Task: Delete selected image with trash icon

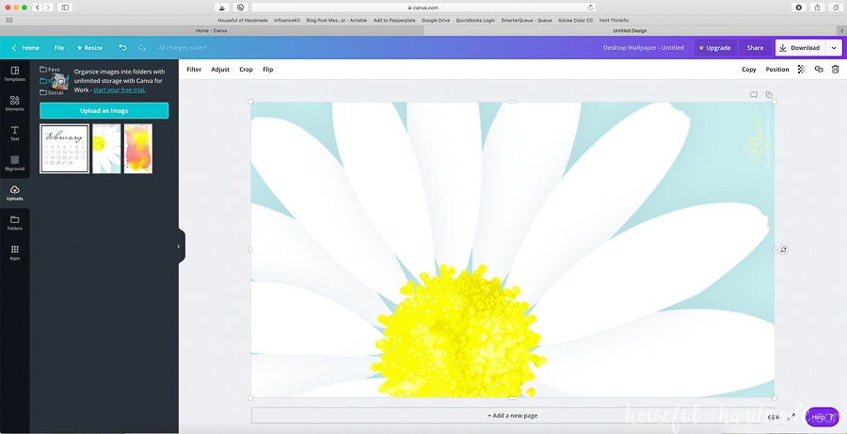Action: (x=835, y=69)
